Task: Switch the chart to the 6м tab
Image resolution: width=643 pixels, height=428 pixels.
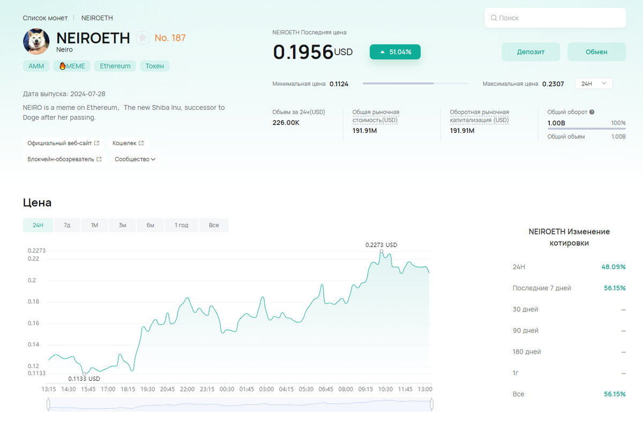Action: coord(151,225)
